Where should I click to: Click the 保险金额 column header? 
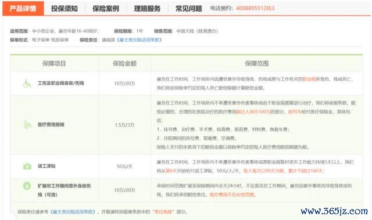pyautogui.click(x=124, y=63)
